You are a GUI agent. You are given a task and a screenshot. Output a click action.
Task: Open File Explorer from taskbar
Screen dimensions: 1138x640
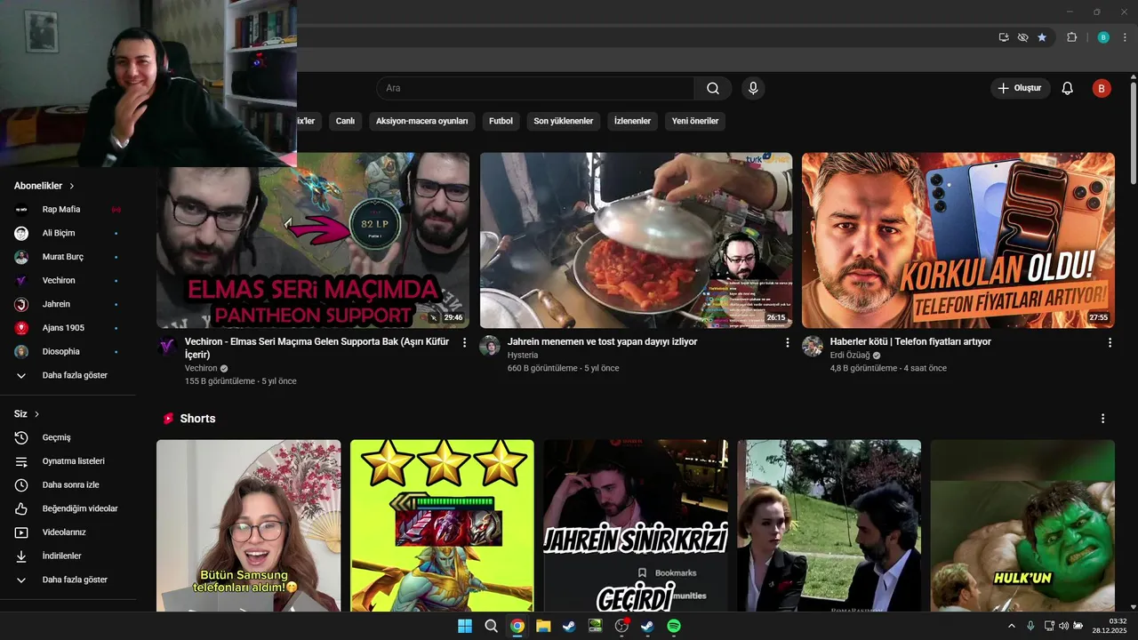coord(543,626)
